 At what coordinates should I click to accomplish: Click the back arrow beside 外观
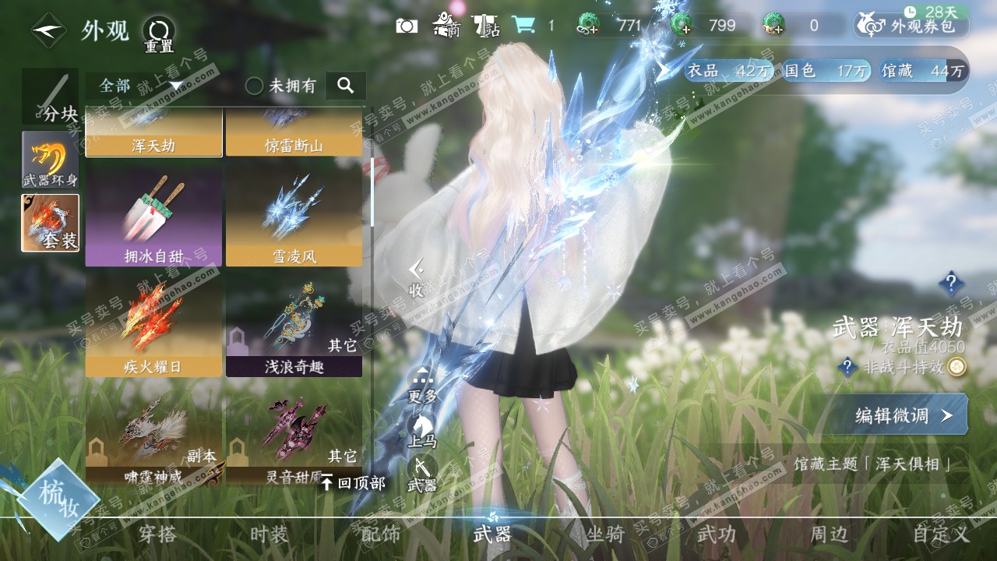coord(48,31)
